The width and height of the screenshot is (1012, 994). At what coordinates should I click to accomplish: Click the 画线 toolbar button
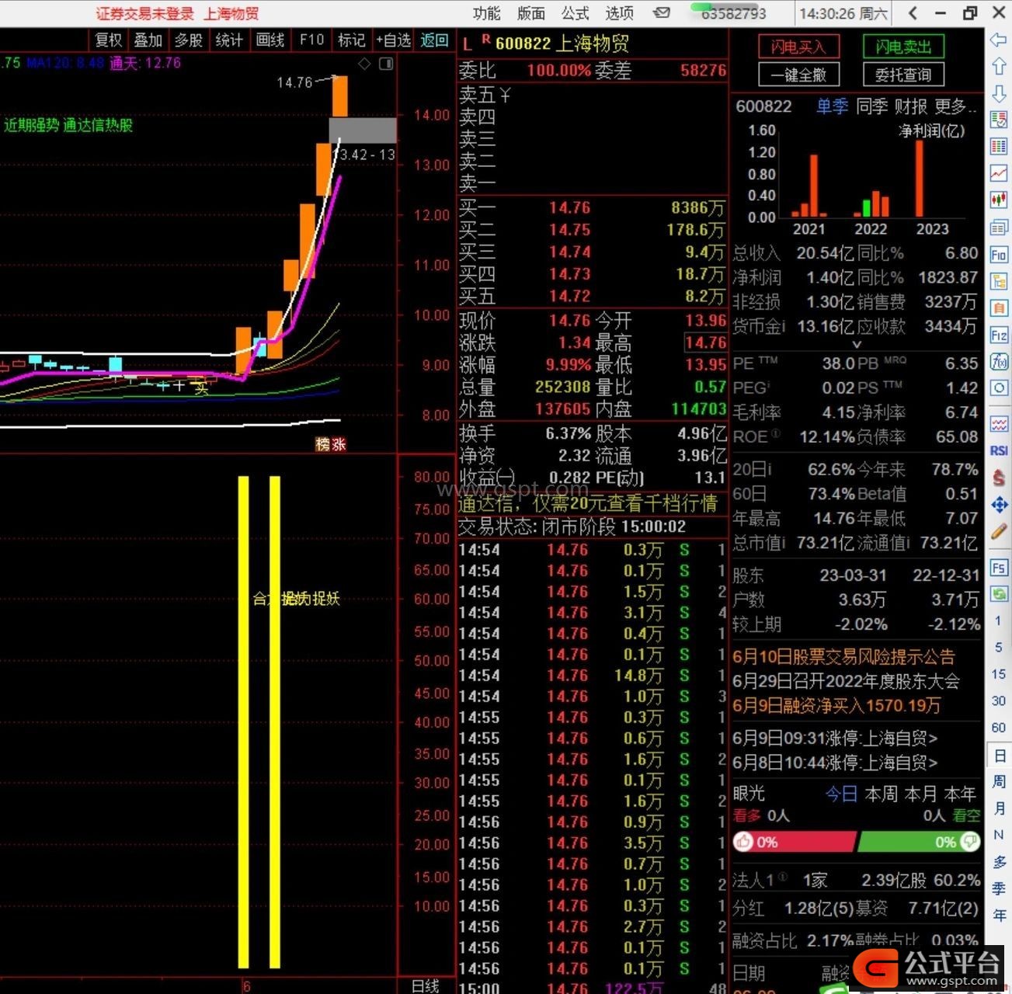pos(270,40)
